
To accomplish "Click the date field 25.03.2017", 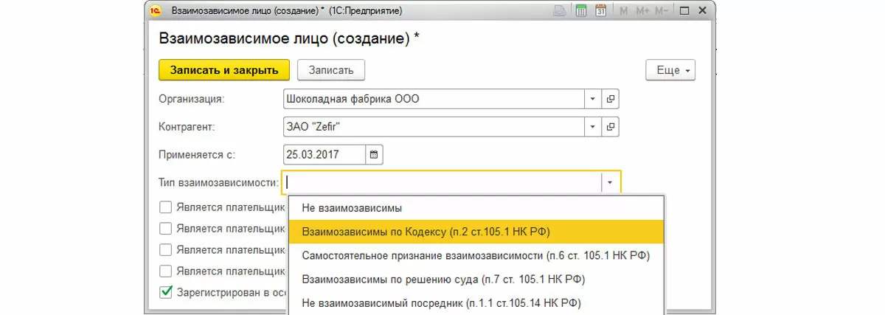I will [324, 155].
